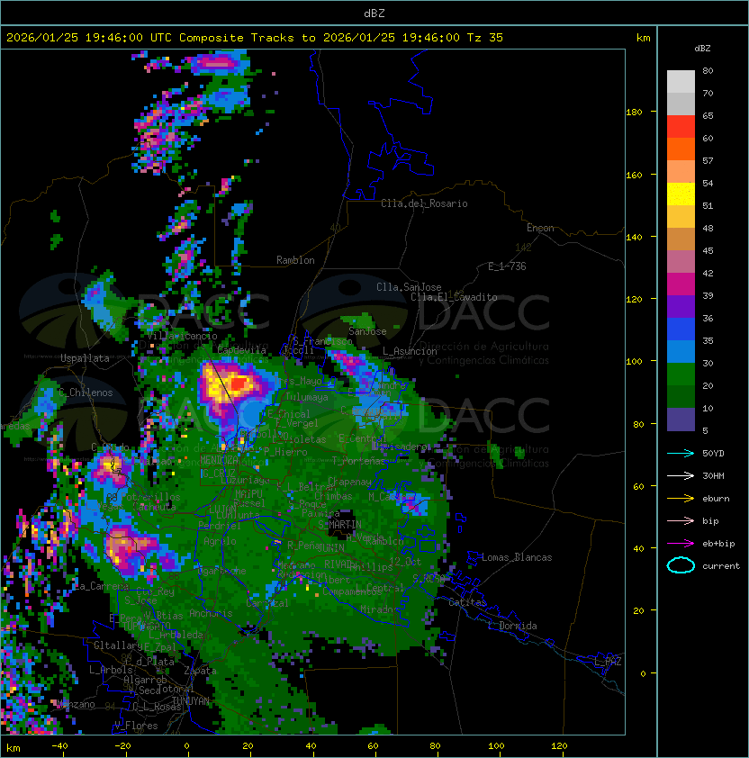Click the 'Phillips' map label
749x758 pixels.
371,566
